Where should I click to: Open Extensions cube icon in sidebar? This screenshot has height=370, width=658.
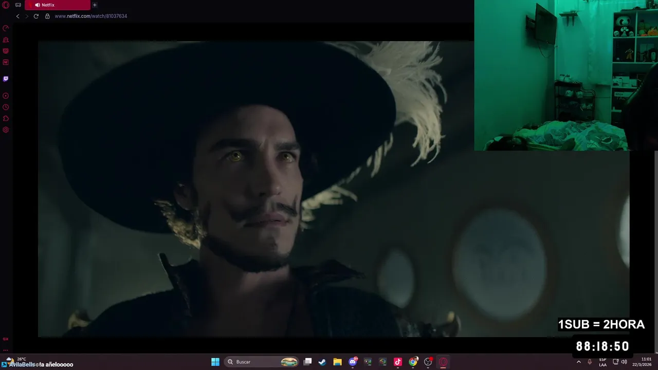(6, 118)
